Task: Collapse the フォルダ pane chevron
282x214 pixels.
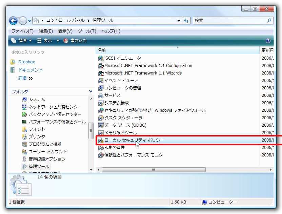Action: point(90,91)
